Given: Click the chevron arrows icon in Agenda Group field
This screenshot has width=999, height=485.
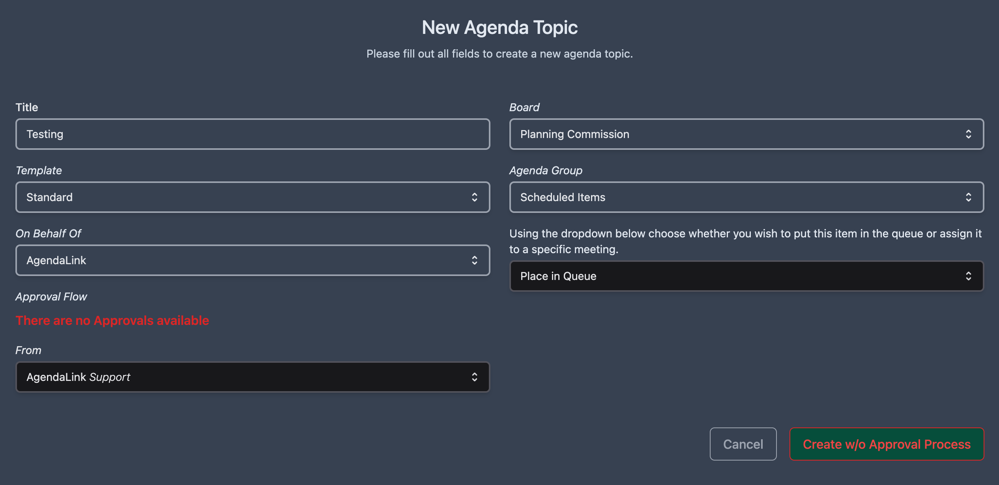Looking at the screenshot, I should pos(968,197).
